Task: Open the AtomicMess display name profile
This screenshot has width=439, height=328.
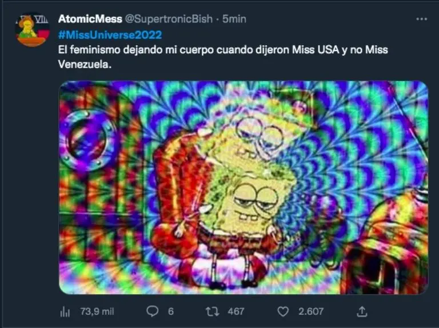Action: tap(90, 19)
